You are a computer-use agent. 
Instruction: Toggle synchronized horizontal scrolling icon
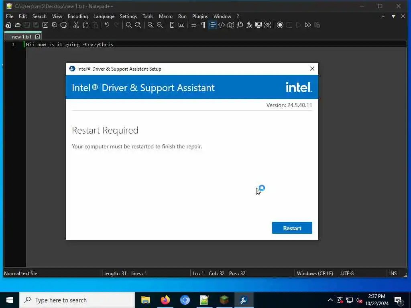click(x=181, y=25)
